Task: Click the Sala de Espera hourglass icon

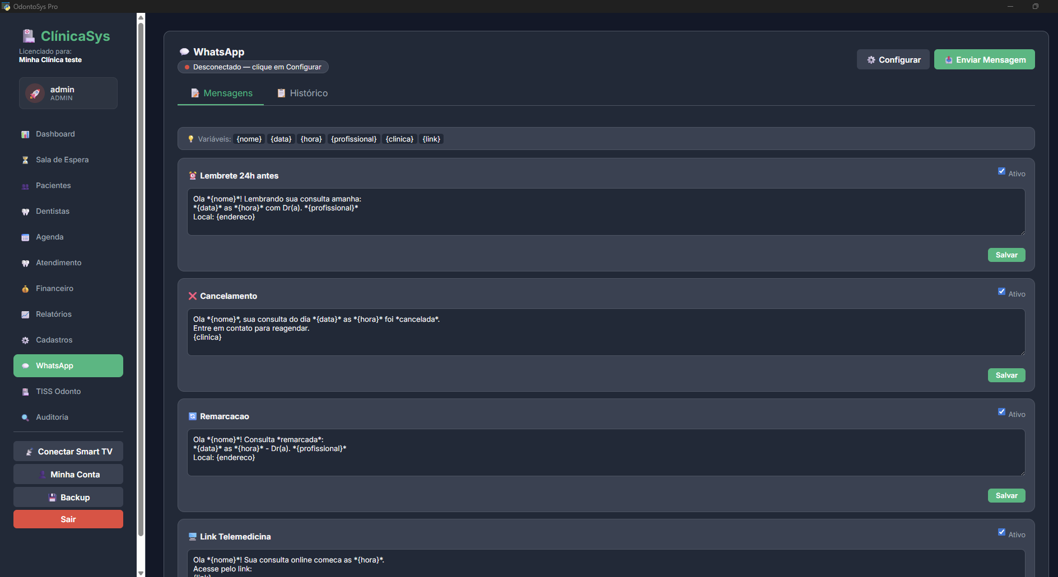Action: [25, 160]
